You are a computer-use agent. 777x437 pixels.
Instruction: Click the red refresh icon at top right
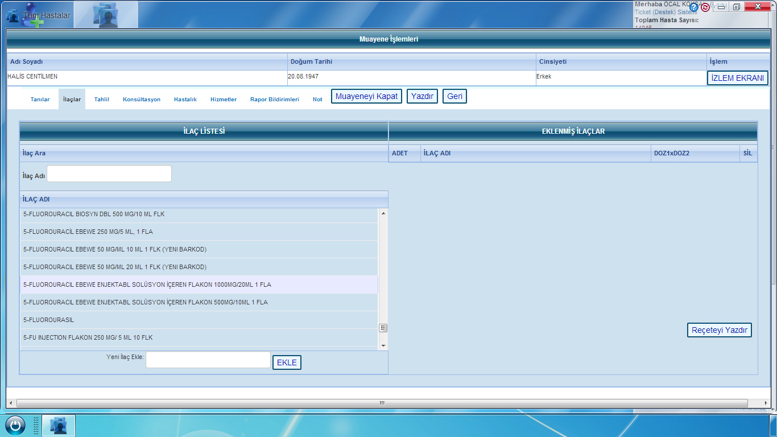click(x=705, y=7)
